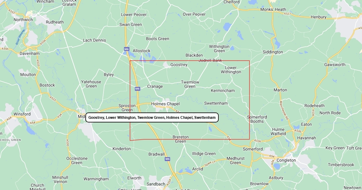The width and height of the screenshot is (362, 190).
Task: Click the A537 road marker near Henbury
Action: pos(287,14)
